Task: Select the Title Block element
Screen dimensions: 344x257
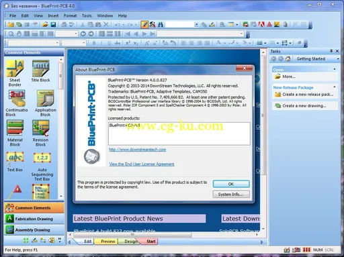Action: (x=40, y=71)
